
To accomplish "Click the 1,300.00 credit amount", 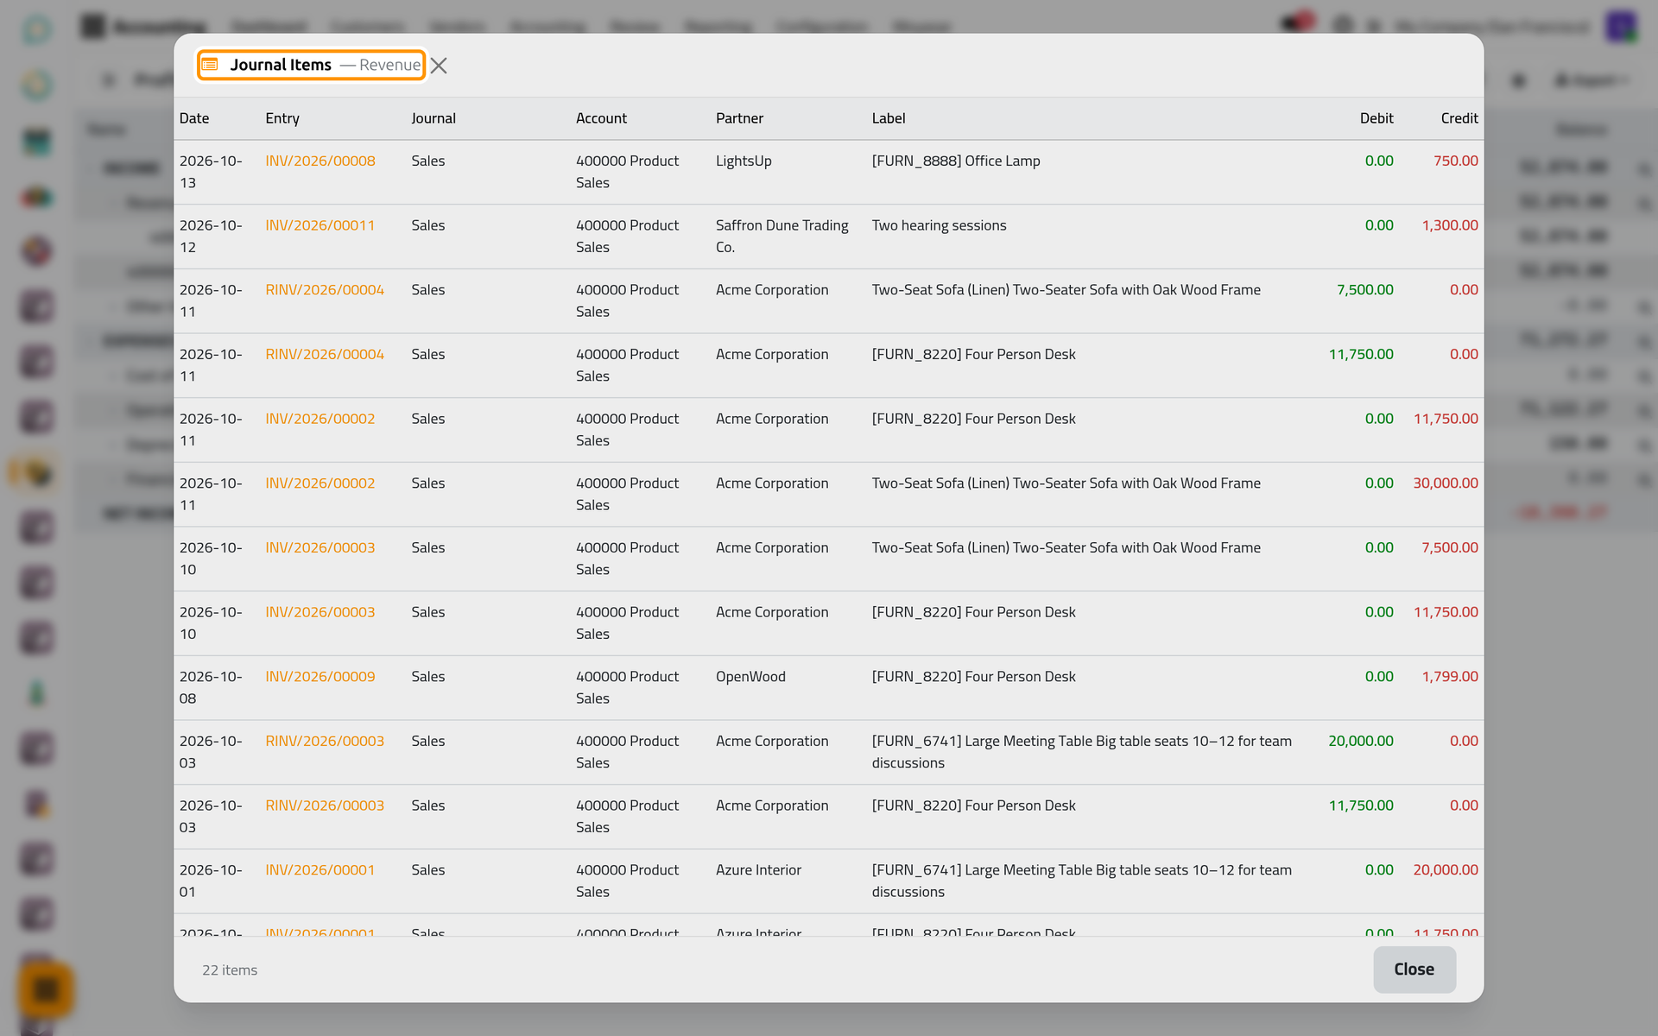I will 1450,225.
